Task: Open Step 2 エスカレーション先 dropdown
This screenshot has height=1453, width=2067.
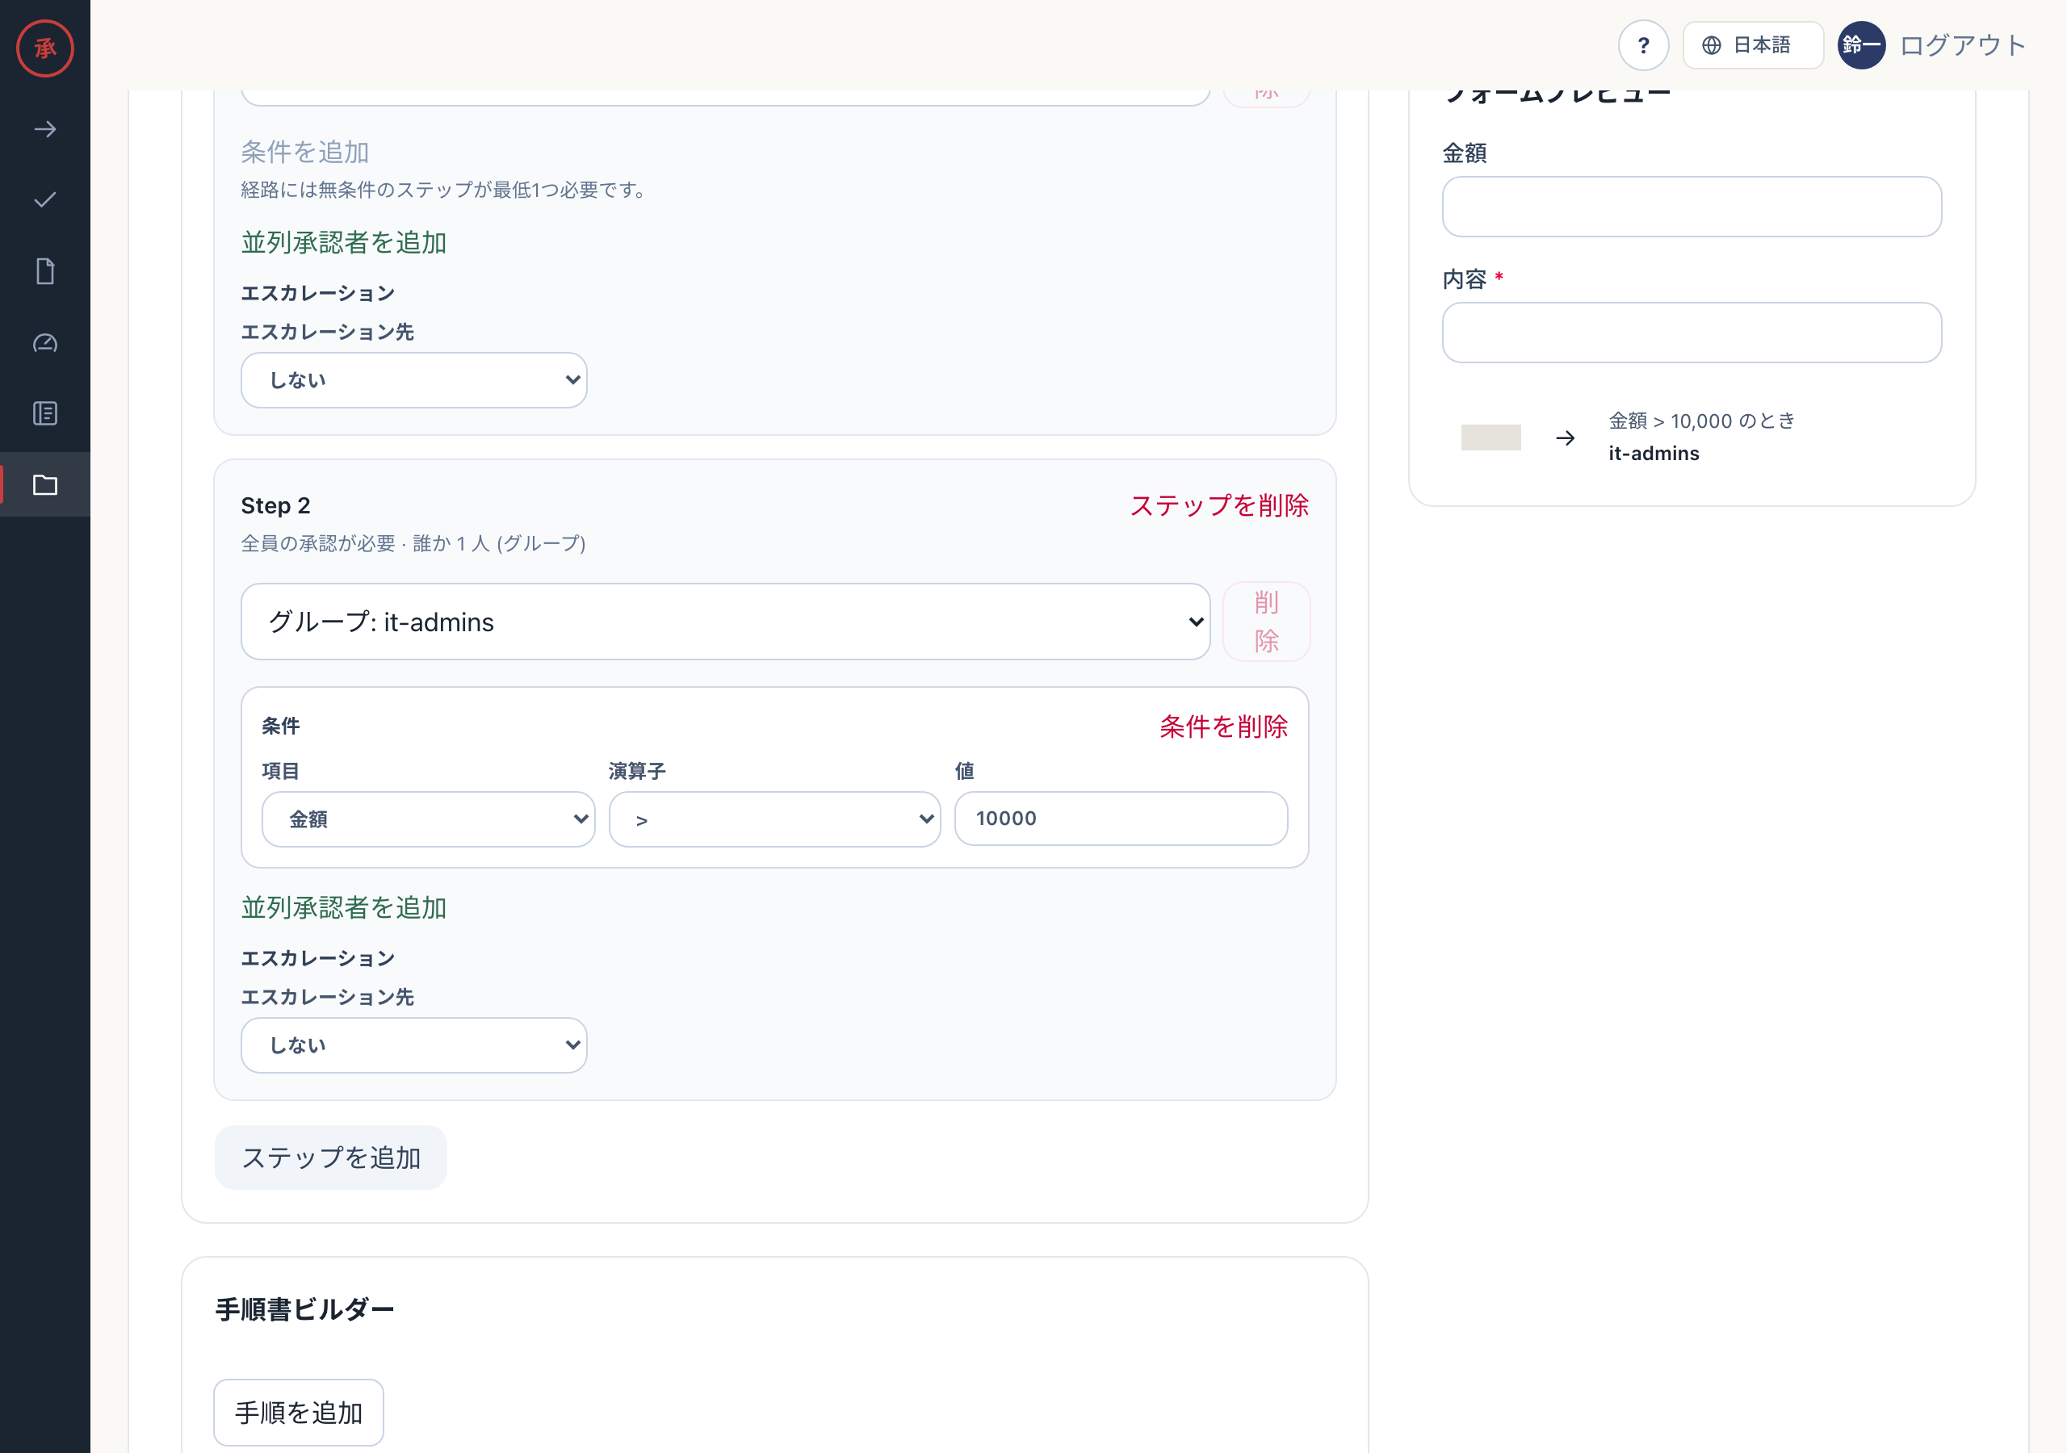Action: [414, 1045]
